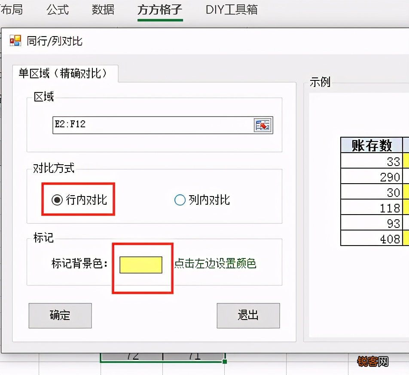The height and width of the screenshot is (375, 409).
Task: Select the 单区域（精确对比）tab
Action: [65, 74]
